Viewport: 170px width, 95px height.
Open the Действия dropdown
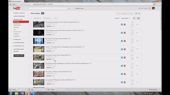pos(37,18)
